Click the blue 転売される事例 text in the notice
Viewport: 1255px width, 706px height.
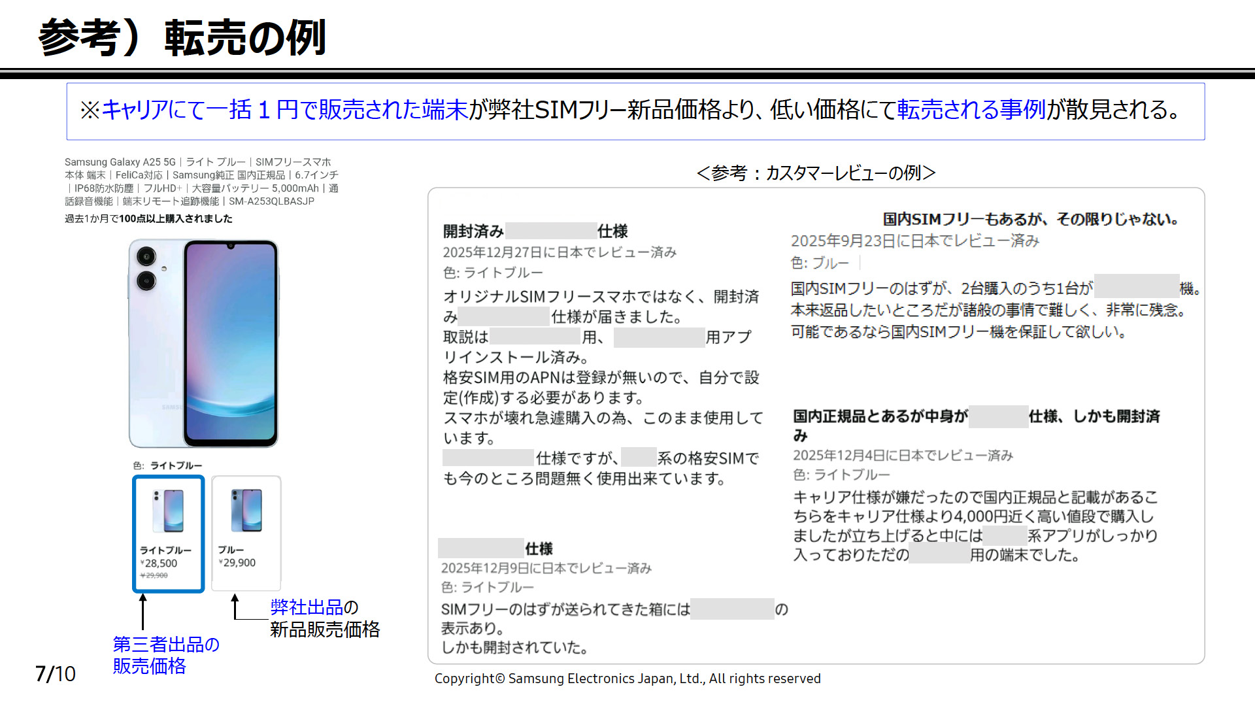coord(971,110)
